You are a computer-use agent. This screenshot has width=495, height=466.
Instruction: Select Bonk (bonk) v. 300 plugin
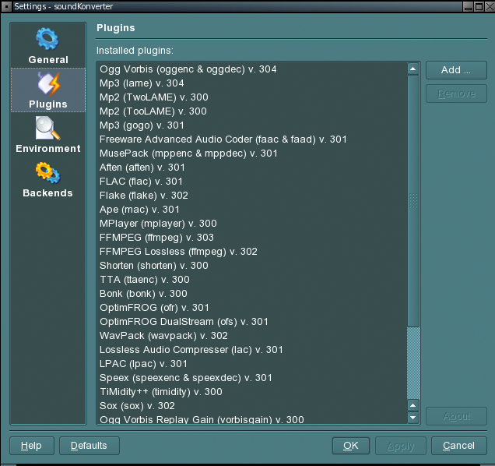click(251, 294)
